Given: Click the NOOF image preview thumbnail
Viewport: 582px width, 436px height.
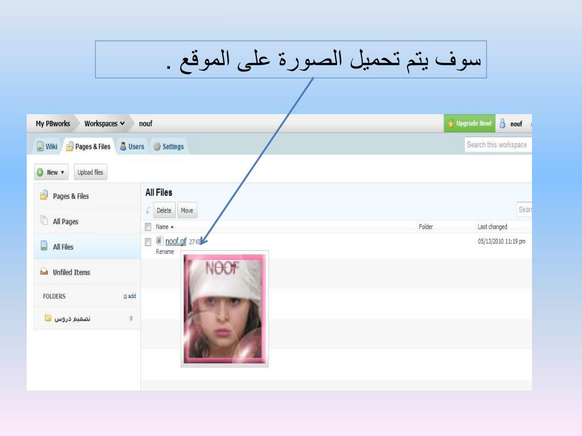Looking at the screenshot, I should click(x=225, y=309).
